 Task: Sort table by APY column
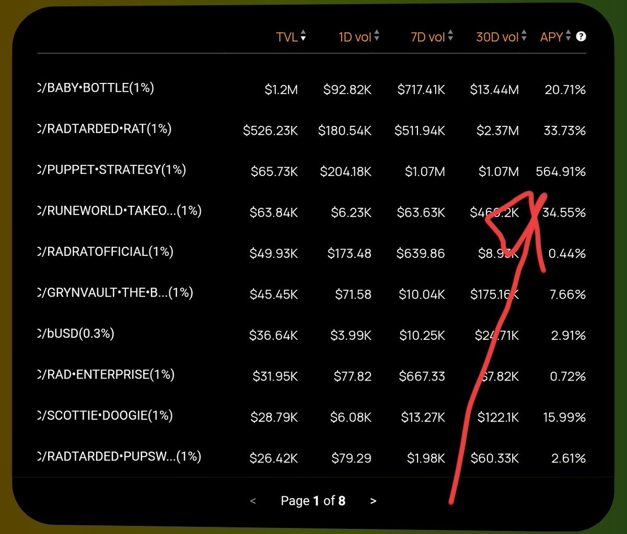(555, 37)
